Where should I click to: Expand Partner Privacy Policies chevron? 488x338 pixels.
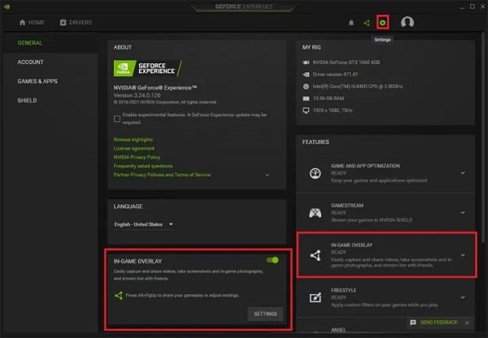point(267,175)
